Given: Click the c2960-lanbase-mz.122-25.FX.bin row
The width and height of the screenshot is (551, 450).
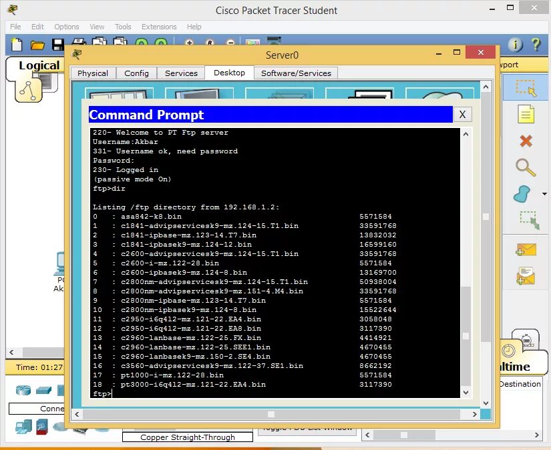Looking at the screenshot, I should tap(242, 338).
